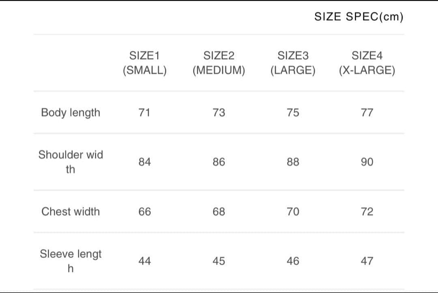Click the medium sleeve length value 45
This screenshot has width=438, height=293.
219,261
